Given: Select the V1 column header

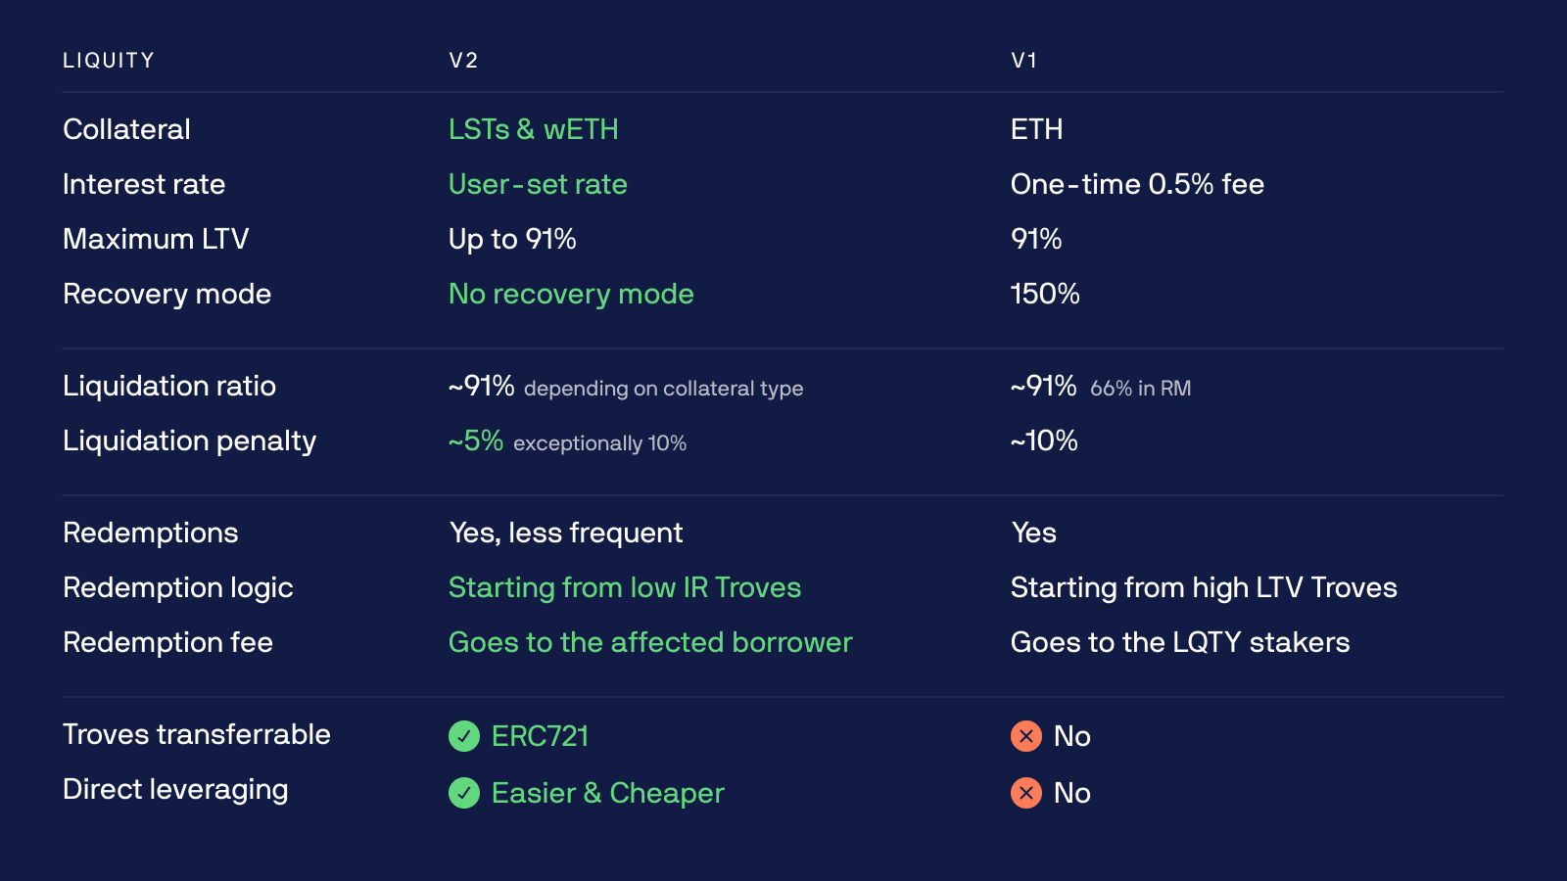Looking at the screenshot, I should (x=1024, y=61).
